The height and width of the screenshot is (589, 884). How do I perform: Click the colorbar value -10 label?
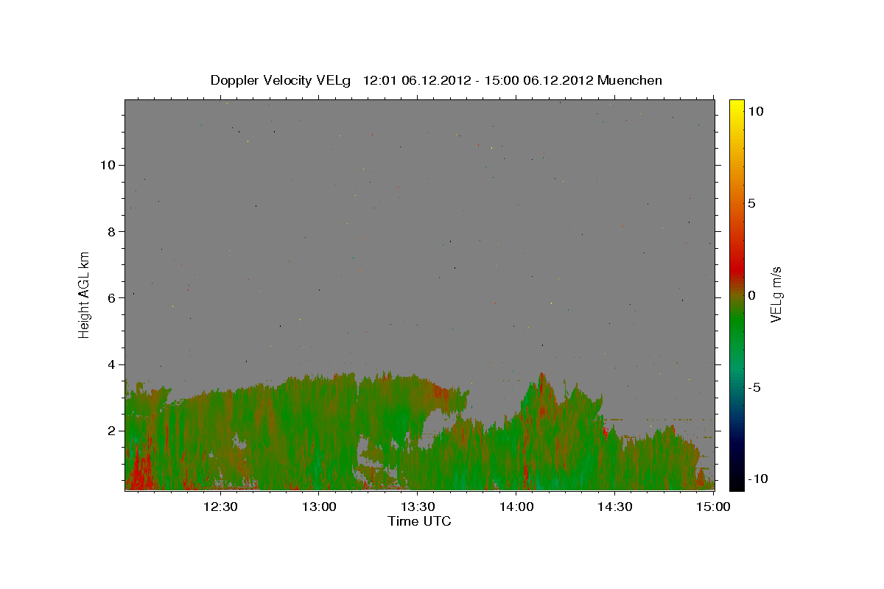click(758, 479)
